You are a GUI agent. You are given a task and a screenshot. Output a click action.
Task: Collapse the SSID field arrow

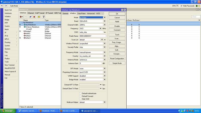click(105, 32)
